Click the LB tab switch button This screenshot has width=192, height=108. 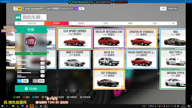tap(19, 23)
